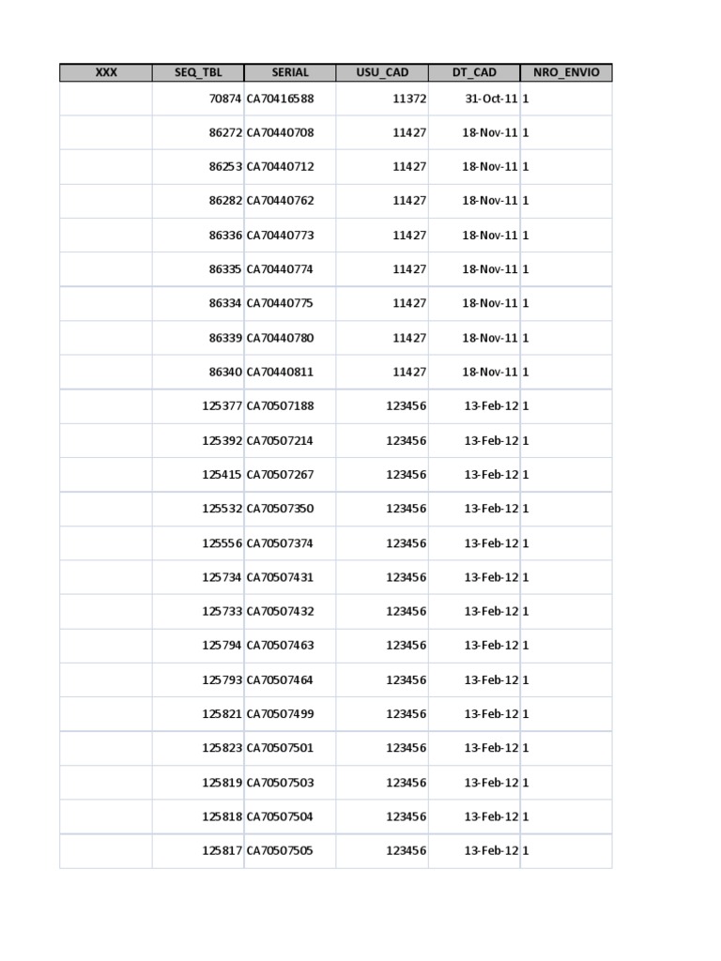Image resolution: width=721 pixels, height=961 pixels.
Task: Click the XXX column header
Action: click(x=106, y=72)
